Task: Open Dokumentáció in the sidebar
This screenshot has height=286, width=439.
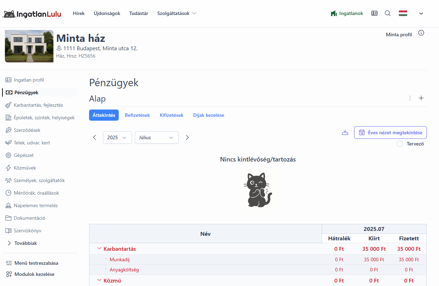Action: pos(25,218)
